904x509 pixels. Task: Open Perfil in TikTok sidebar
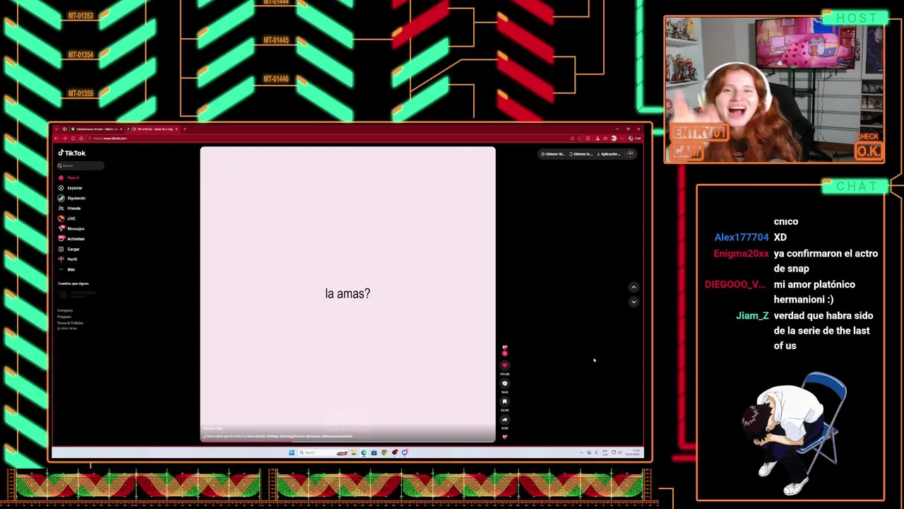pos(68,259)
